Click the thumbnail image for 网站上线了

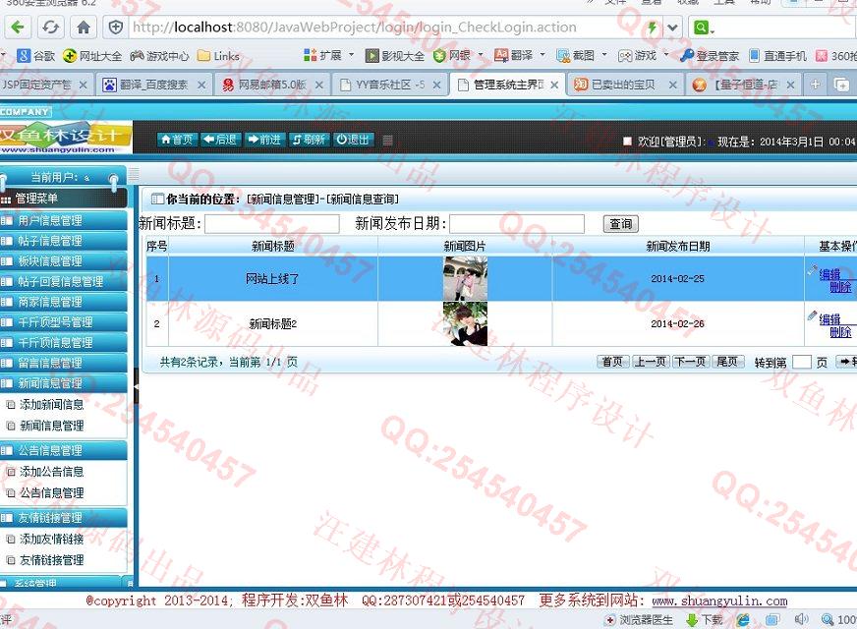(x=465, y=279)
